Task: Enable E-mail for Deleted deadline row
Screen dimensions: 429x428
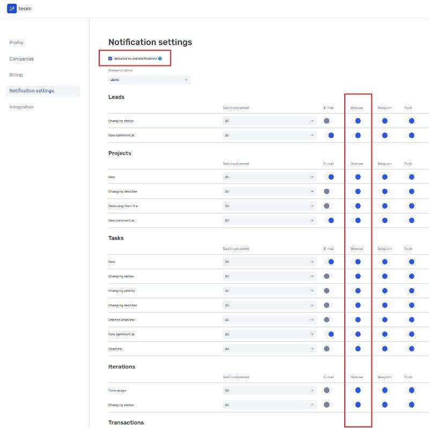Action: point(329,320)
